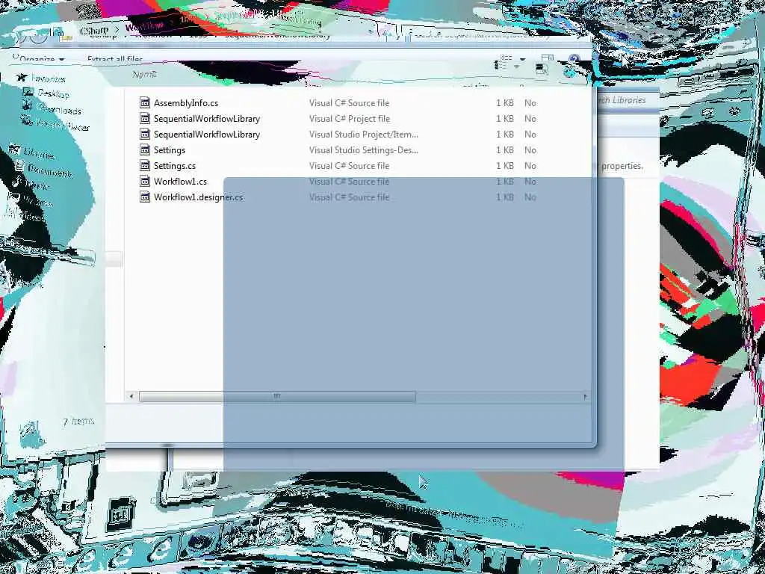765x574 pixels.
Task: Click the Visual Studio Settings-Des type text
Action: click(364, 149)
